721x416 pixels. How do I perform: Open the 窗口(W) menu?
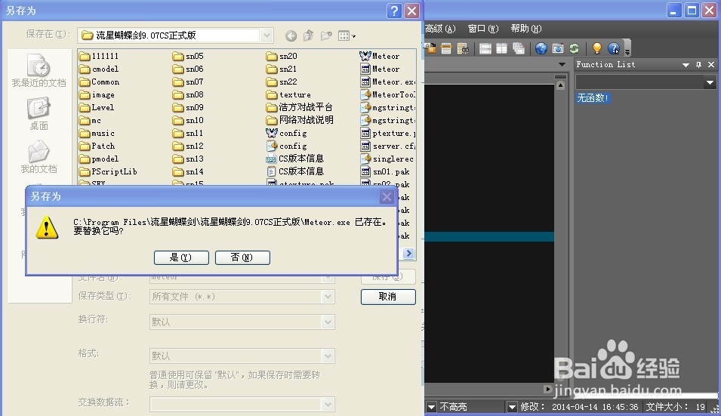483,29
